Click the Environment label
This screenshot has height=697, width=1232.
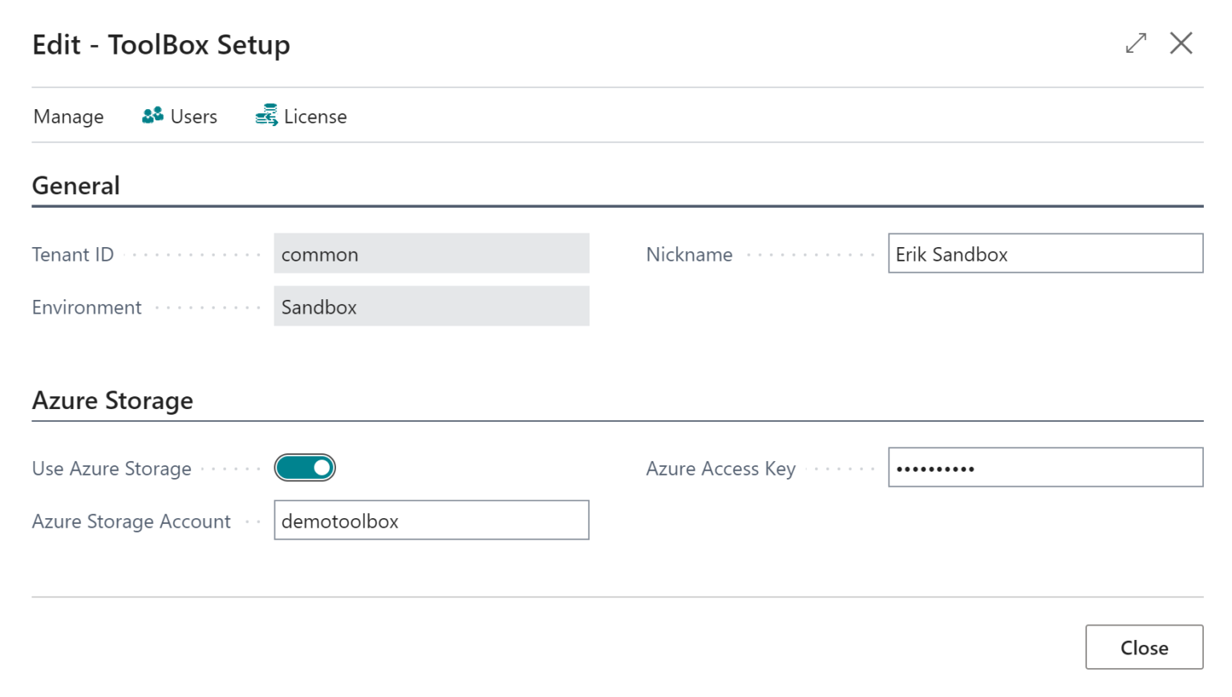tap(86, 307)
